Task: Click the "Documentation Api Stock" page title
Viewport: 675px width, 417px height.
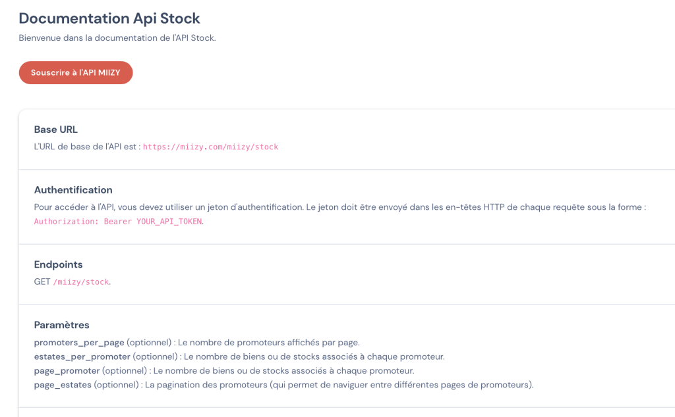Action: pyautogui.click(x=109, y=18)
